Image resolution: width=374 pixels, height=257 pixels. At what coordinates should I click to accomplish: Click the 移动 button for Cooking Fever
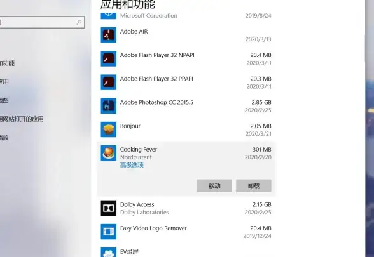pyautogui.click(x=214, y=186)
